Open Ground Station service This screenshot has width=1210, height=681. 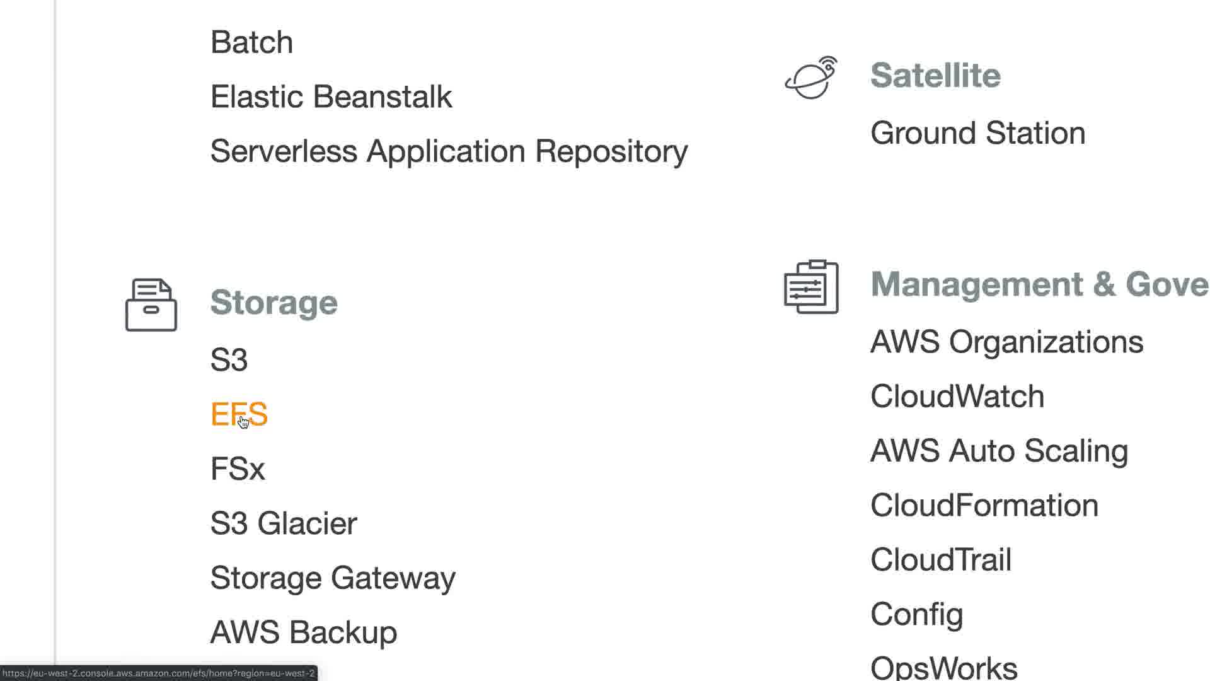tap(977, 133)
